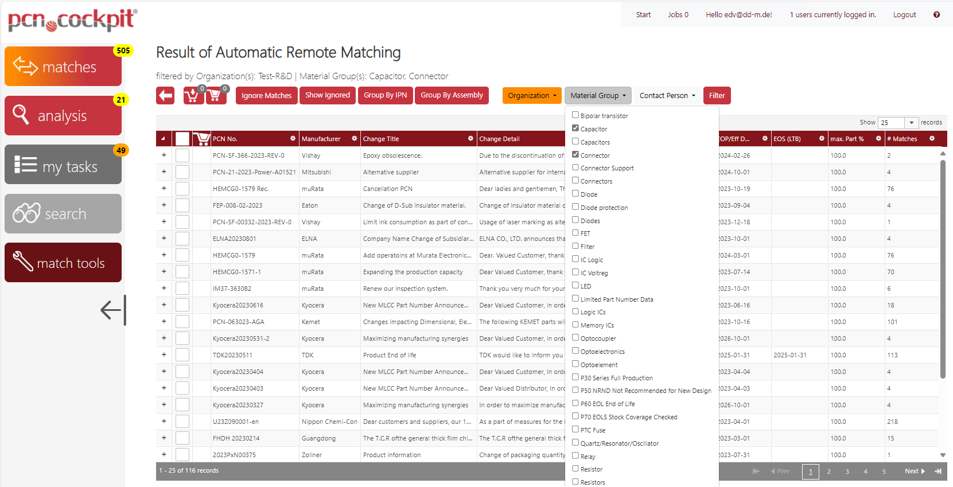Open the Start menu item
The image size is (953, 487).
coord(643,15)
